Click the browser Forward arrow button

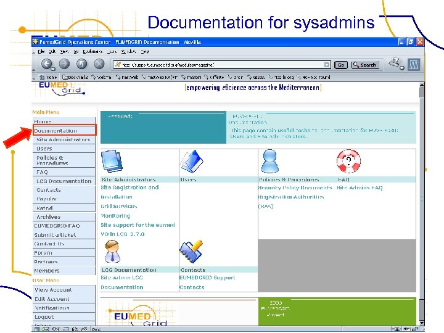click(64, 64)
